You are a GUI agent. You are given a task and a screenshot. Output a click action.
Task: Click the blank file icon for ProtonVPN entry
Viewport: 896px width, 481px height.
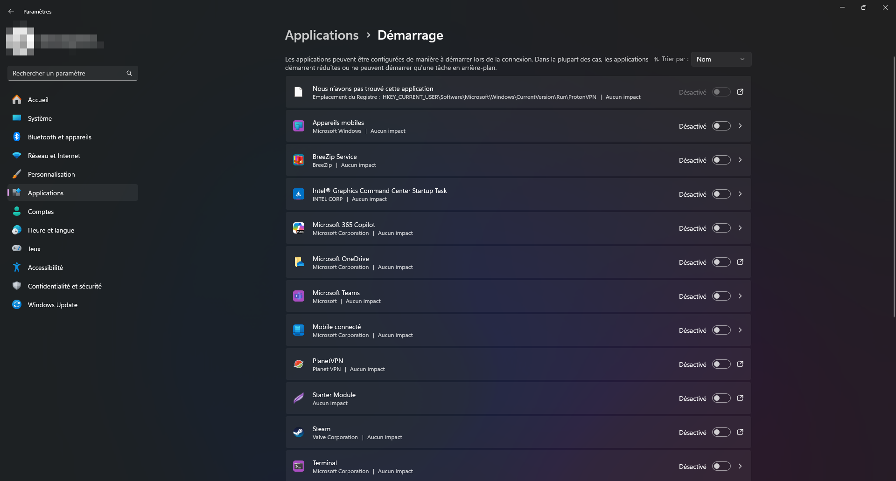299,92
